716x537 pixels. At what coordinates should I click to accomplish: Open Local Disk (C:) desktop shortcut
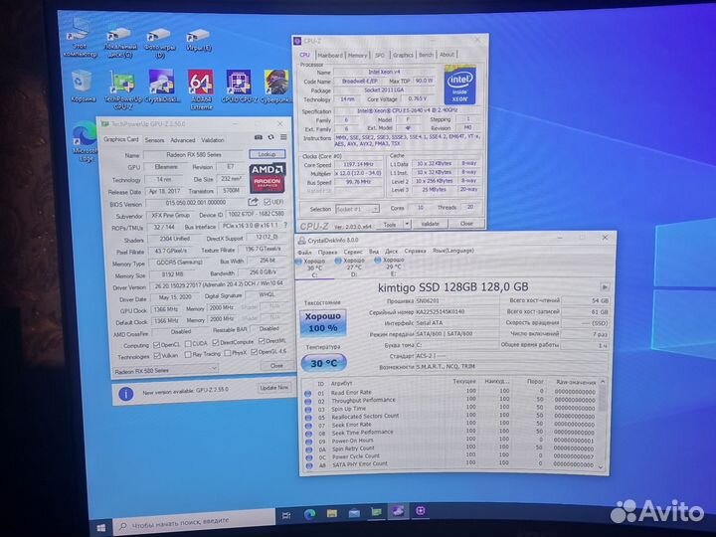point(119,43)
